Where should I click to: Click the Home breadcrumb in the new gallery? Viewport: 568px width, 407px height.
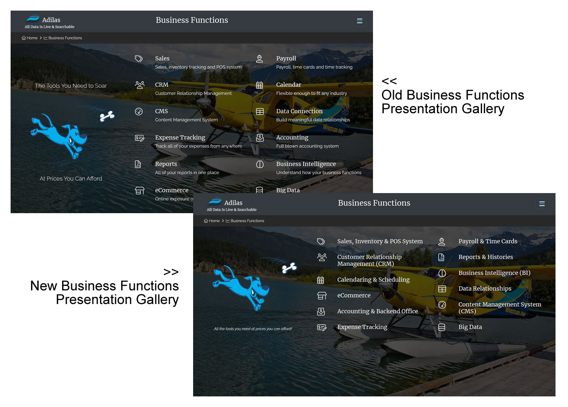pos(212,221)
